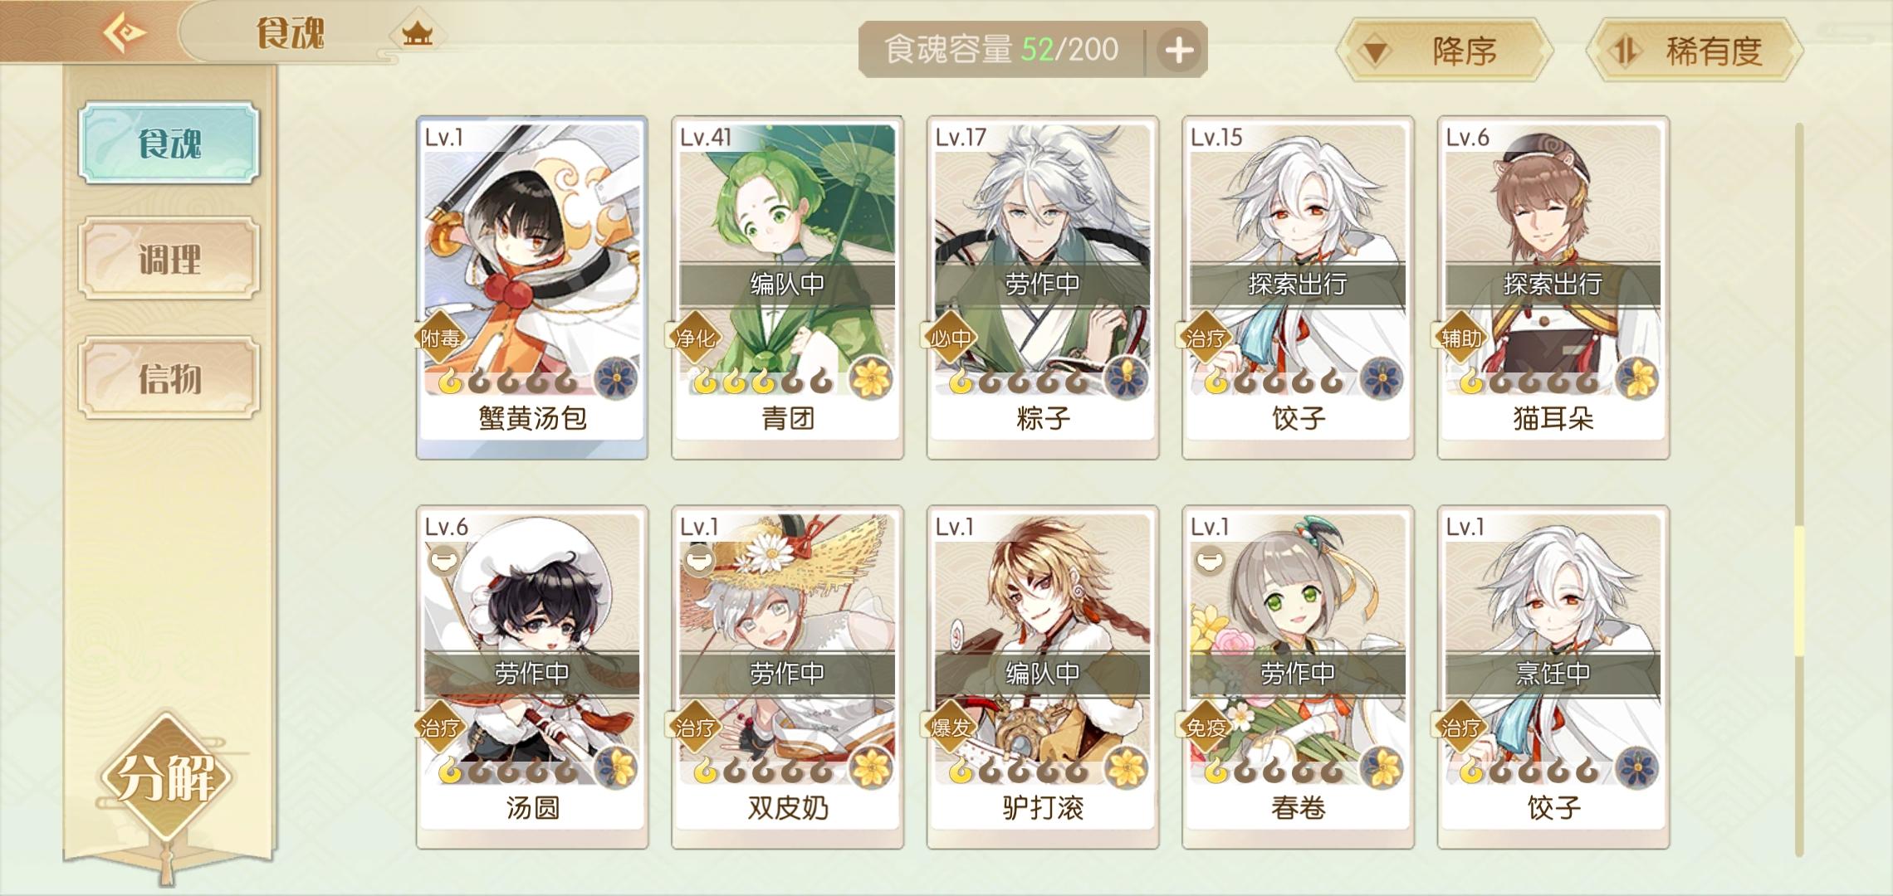Add food soul capacity with plus icon
The height and width of the screenshot is (896, 1893).
click(x=1179, y=50)
